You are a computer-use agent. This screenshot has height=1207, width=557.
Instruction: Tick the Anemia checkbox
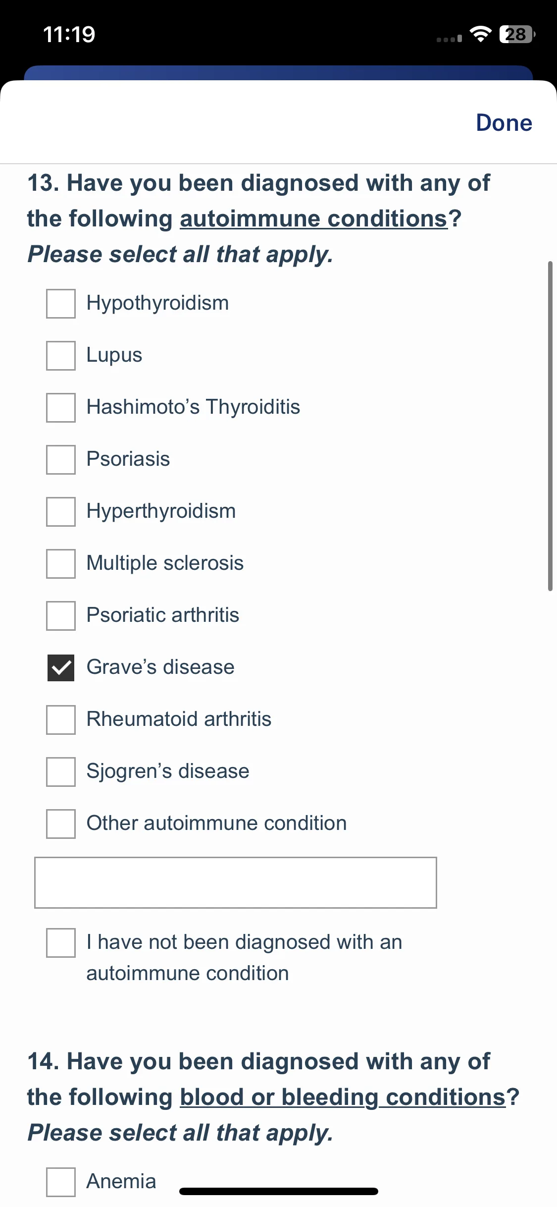61,1182
